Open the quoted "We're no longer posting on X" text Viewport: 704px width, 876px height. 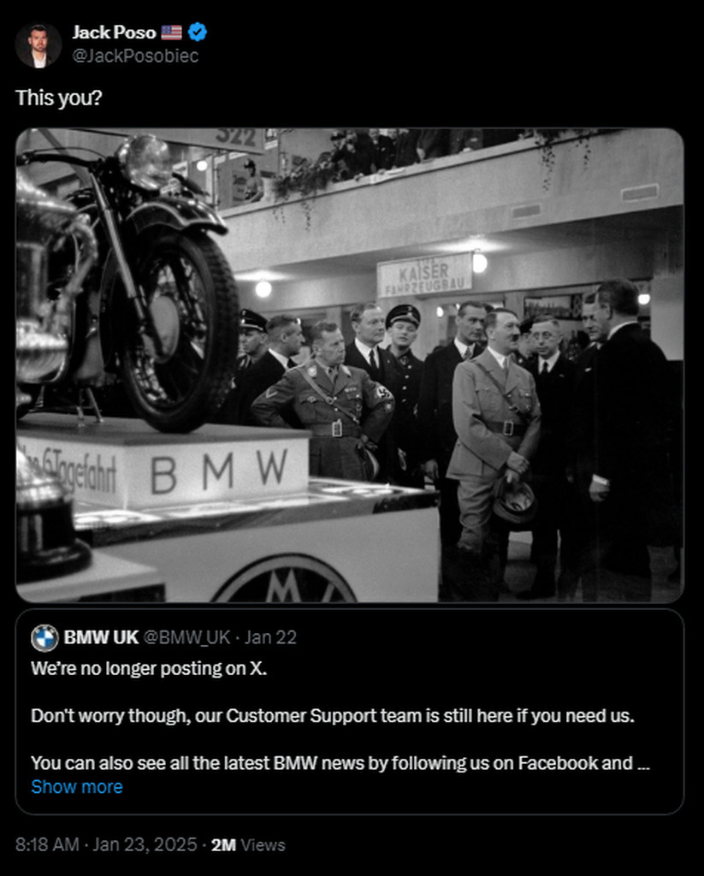pyautogui.click(x=149, y=668)
